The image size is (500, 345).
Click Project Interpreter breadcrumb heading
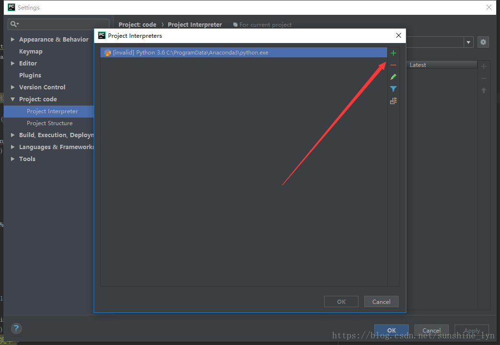[x=195, y=24]
